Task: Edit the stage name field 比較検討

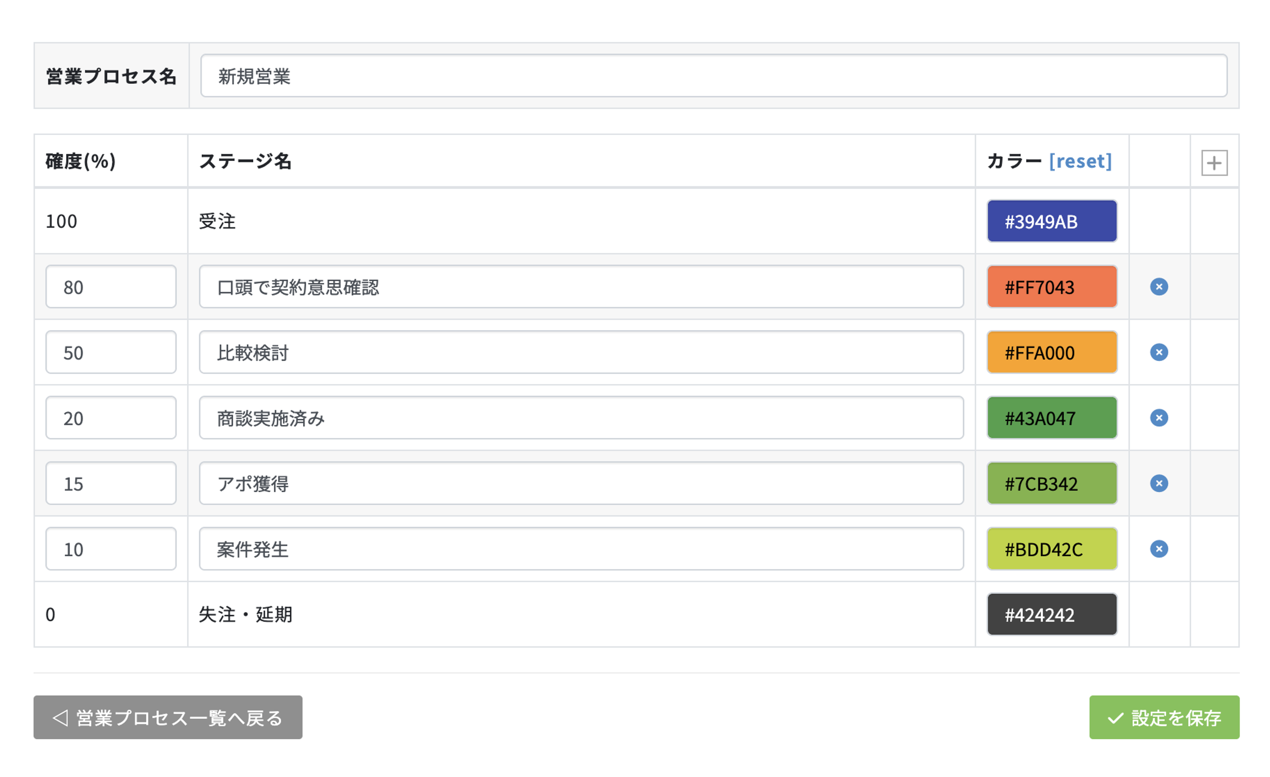Action: (581, 352)
